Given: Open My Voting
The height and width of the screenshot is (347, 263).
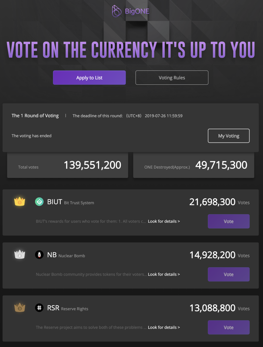Looking at the screenshot, I should point(229,136).
